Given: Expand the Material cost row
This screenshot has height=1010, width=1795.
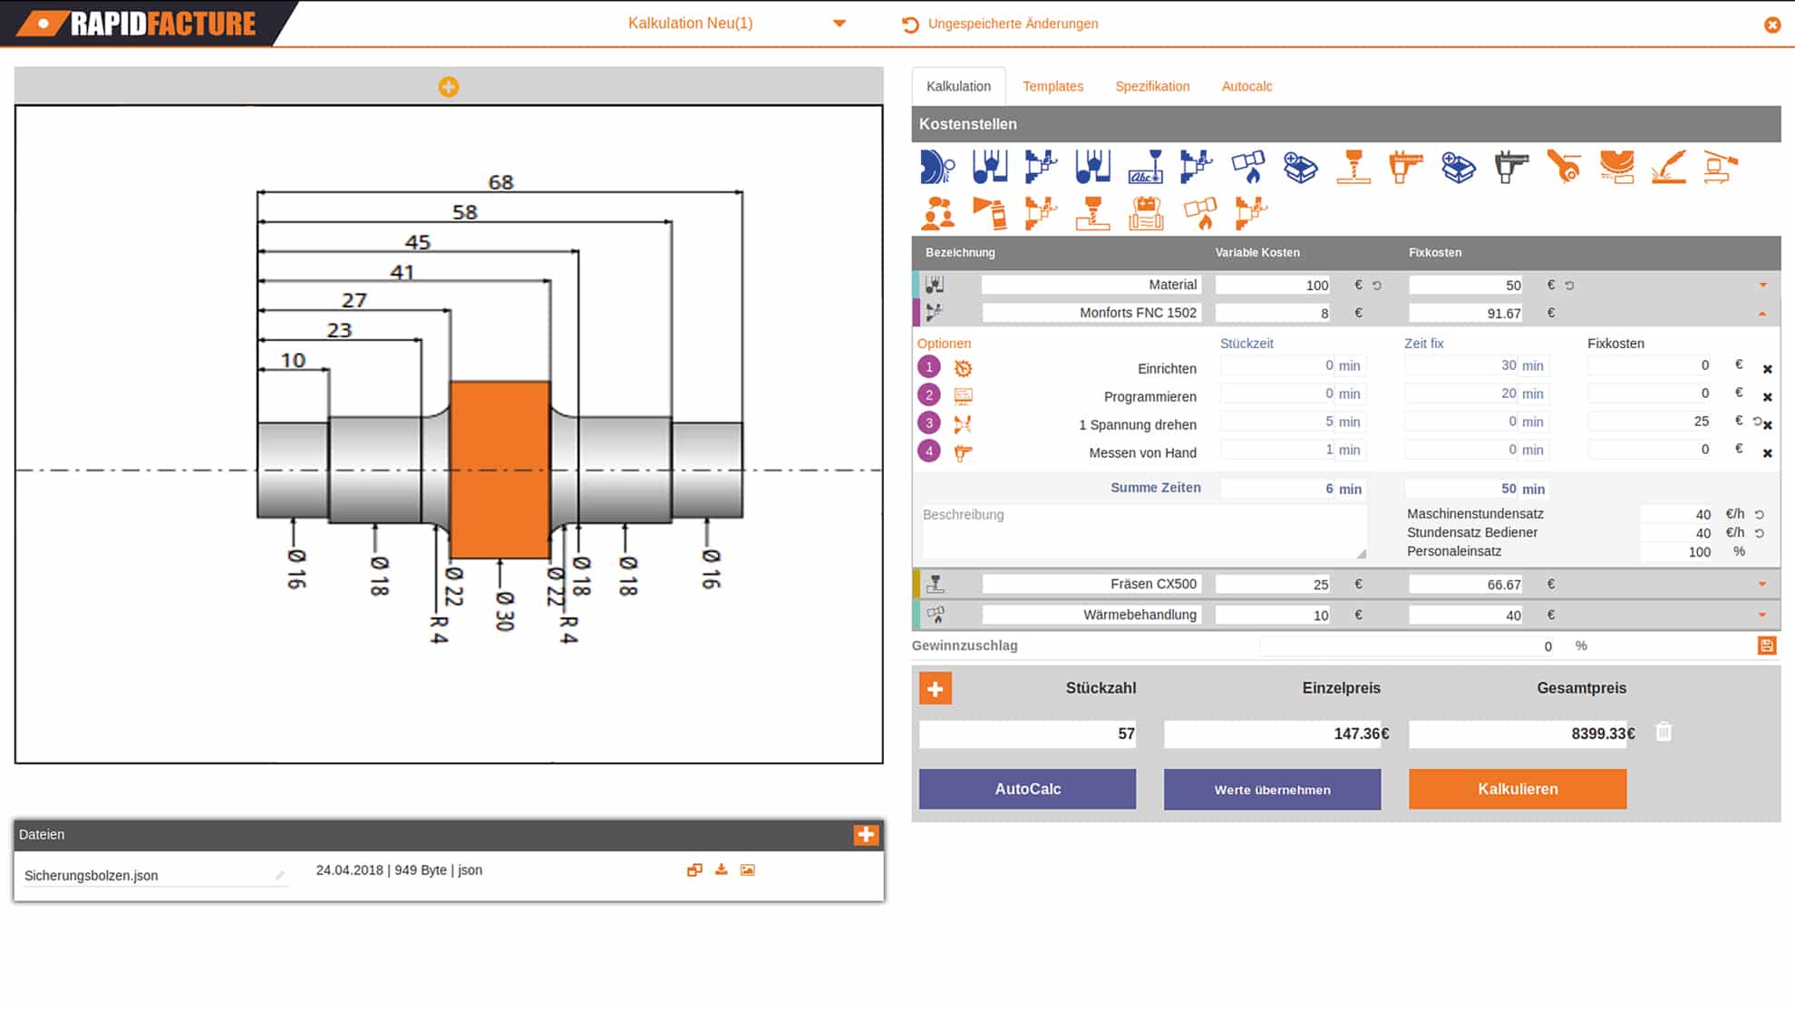Looking at the screenshot, I should tap(1762, 285).
